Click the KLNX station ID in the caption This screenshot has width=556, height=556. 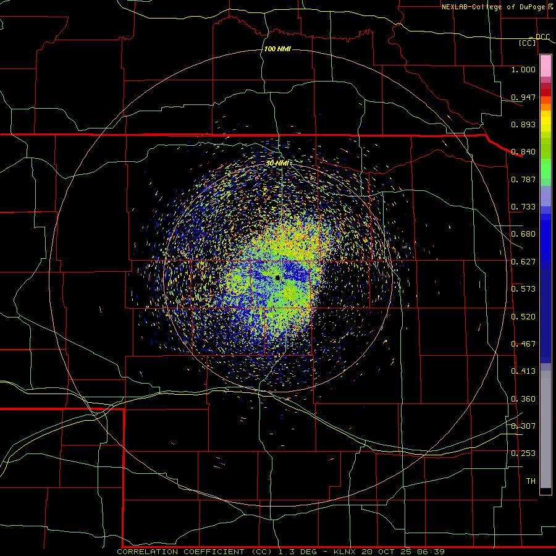(344, 552)
